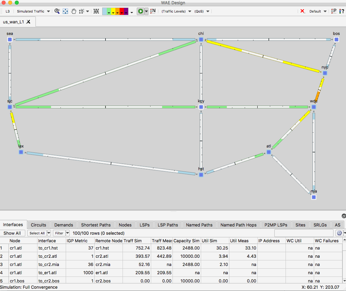Screen dimensions: 346x291
Task: Click the red X failure icon
Action: click(x=303, y=11)
